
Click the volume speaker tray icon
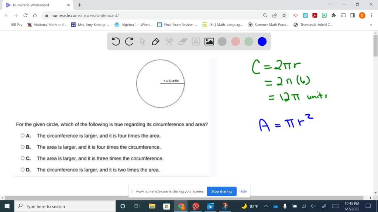click(313, 206)
